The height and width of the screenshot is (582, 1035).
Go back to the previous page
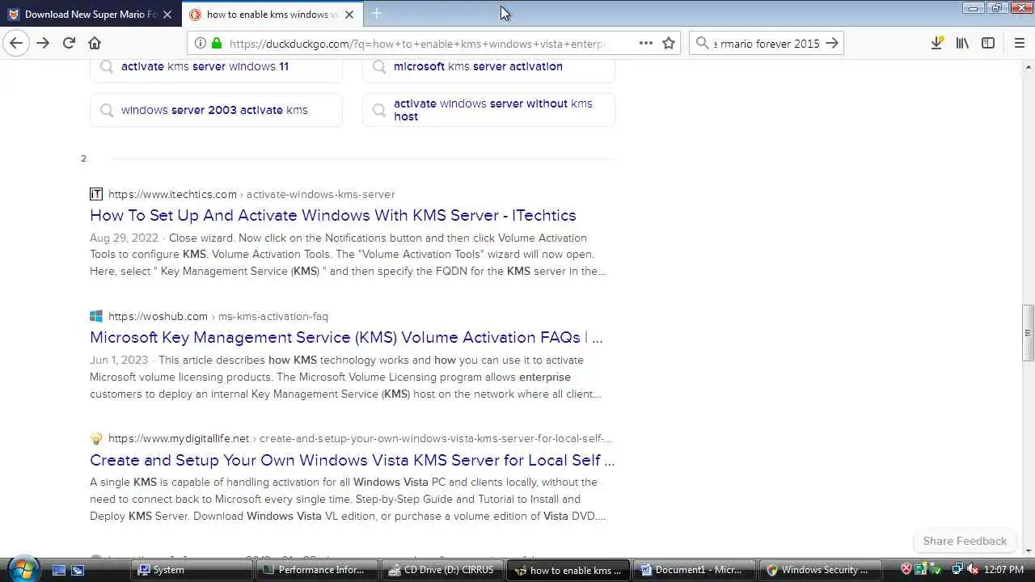click(x=16, y=44)
